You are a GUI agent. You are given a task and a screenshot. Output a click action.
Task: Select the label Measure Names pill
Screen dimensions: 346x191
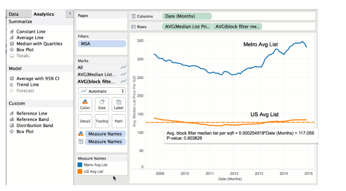(105, 142)
